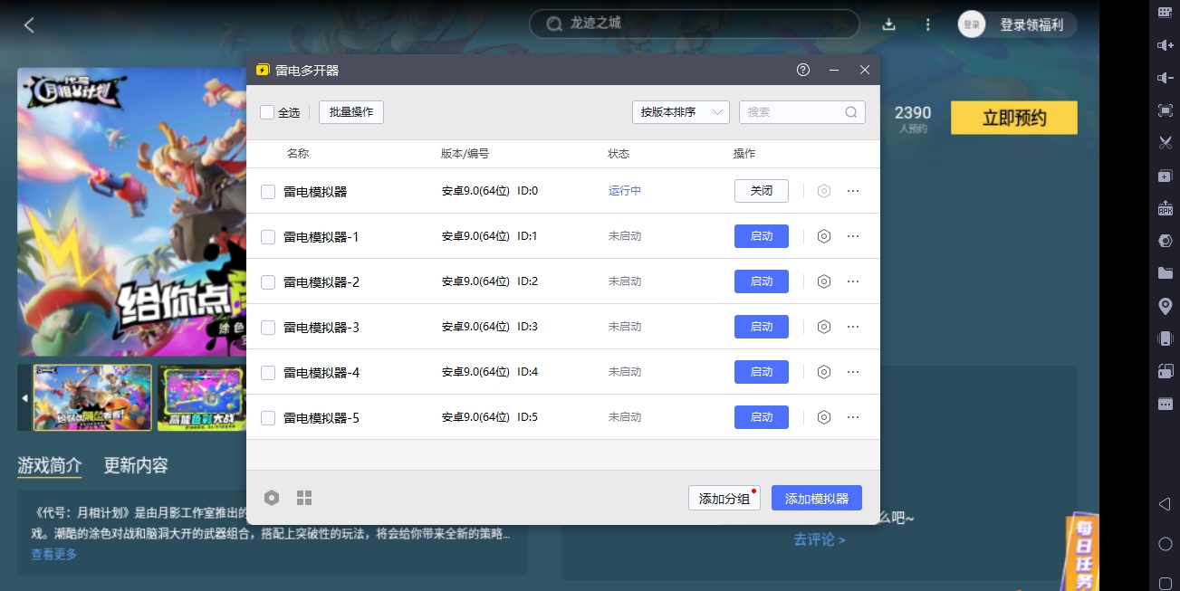The height and width of the screenshot is (591, 1180).
Task: Check the 雷电模拟器-5 checkbox
Action: coord(268,418)
